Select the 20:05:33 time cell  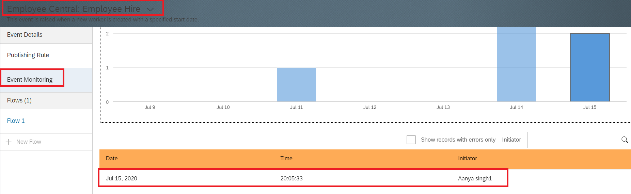pyautogui.click(x=291, y=178)
